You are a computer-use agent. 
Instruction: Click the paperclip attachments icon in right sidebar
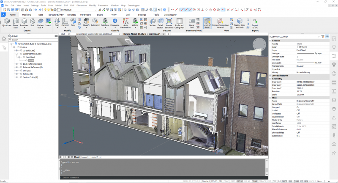[334, 135]
